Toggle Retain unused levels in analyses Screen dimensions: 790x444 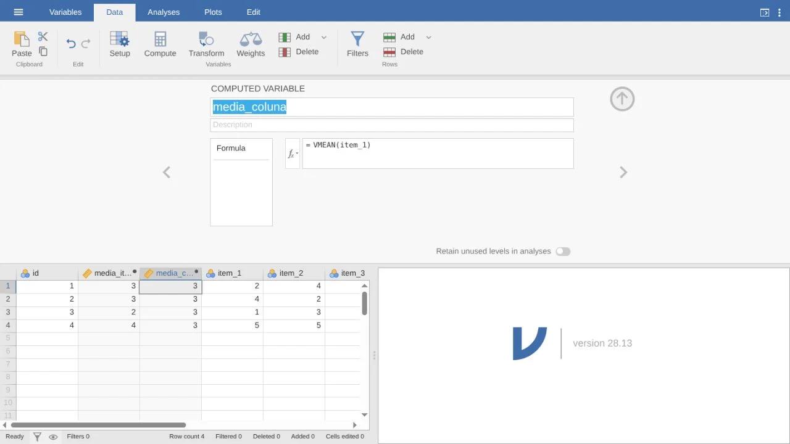coord(563,252)
